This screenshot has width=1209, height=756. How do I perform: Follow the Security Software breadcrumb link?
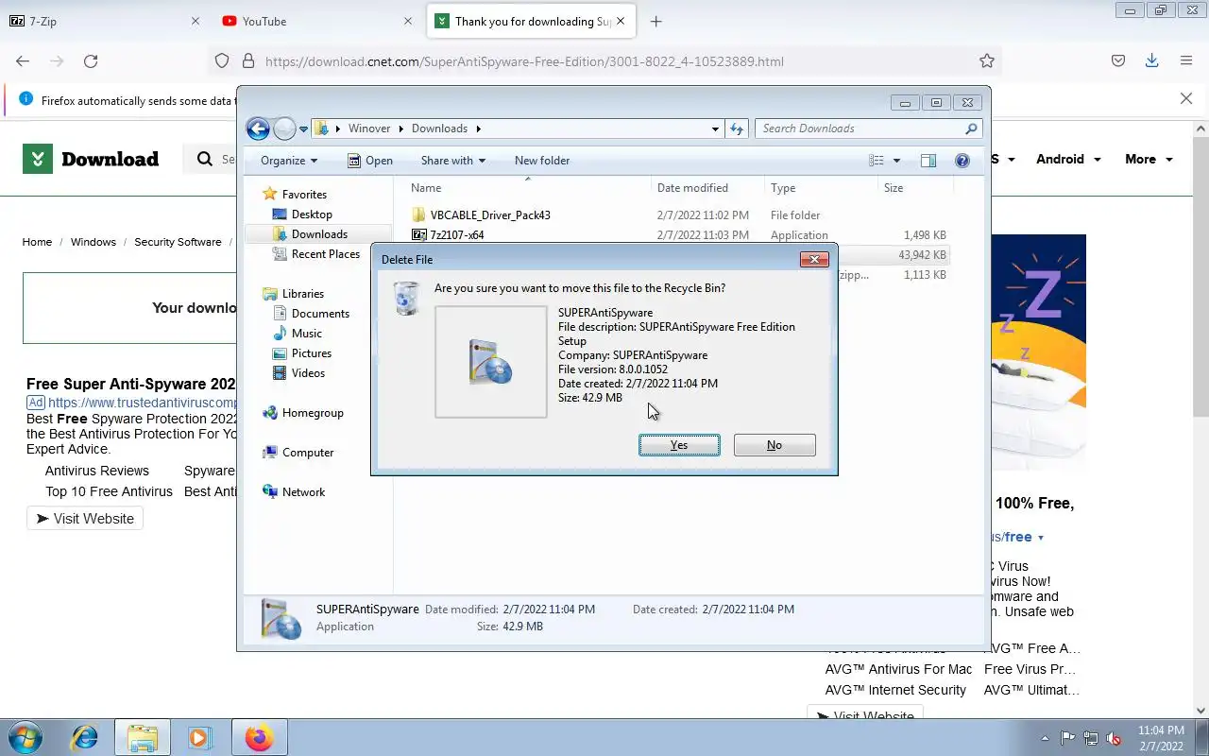[x=178, y=242]
